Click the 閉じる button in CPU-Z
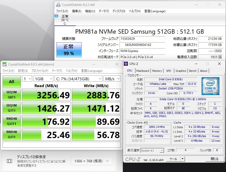The width and height of the screenshot is (226, 172). click(215, 159)
